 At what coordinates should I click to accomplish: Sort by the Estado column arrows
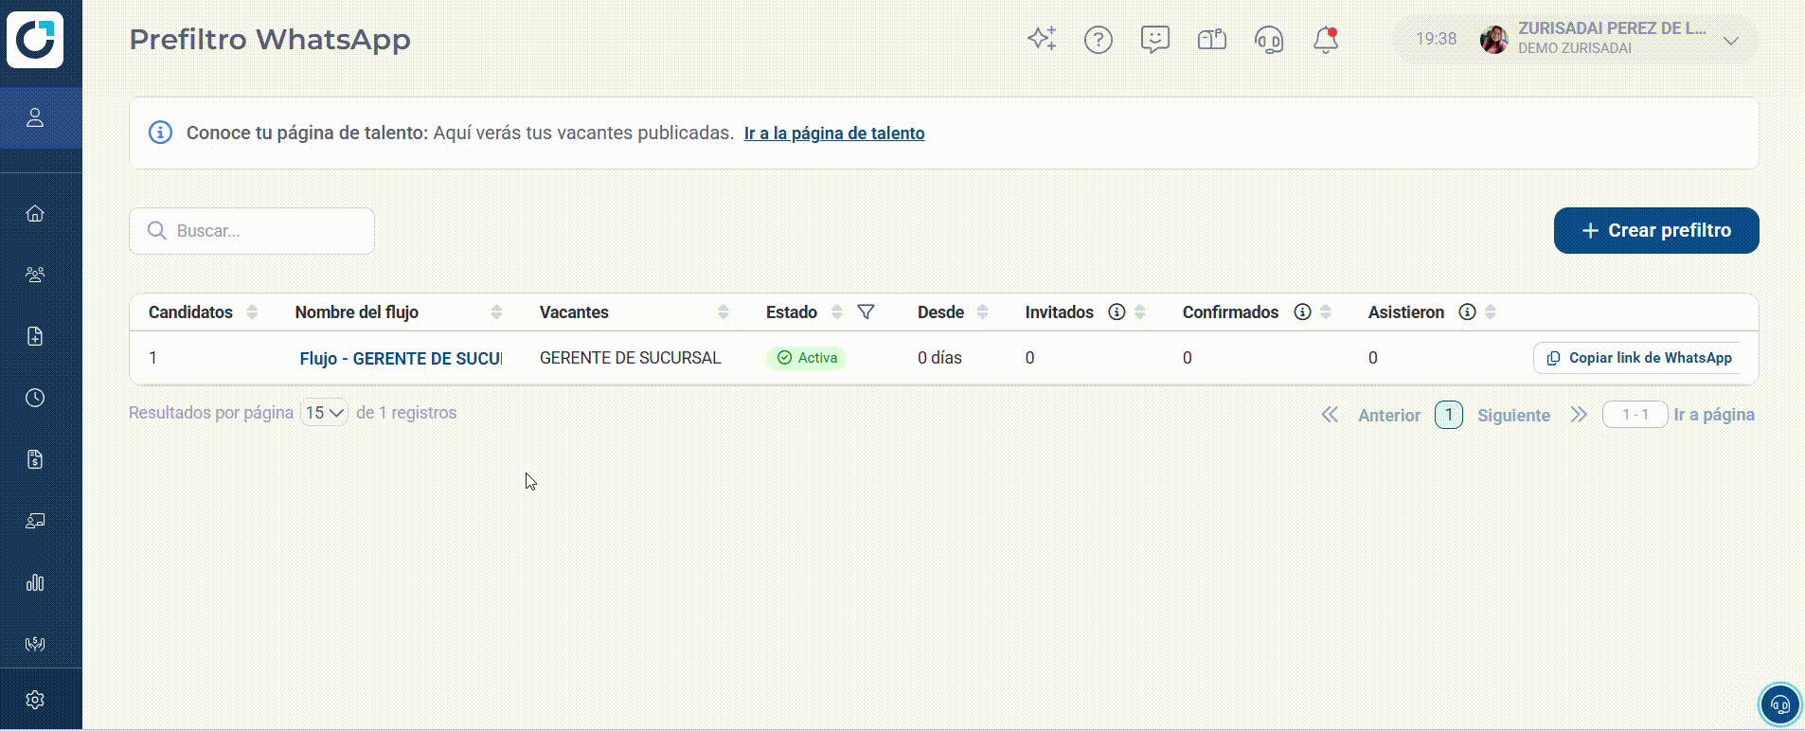coord(837,312)
